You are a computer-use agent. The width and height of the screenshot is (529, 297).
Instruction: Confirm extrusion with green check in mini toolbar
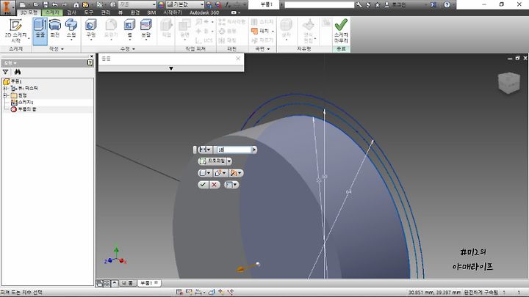pyautogui.click(x=203, y=185)
